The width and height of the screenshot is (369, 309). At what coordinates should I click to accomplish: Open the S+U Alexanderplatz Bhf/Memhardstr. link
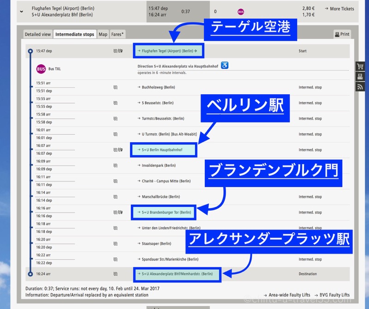(175, 274)
